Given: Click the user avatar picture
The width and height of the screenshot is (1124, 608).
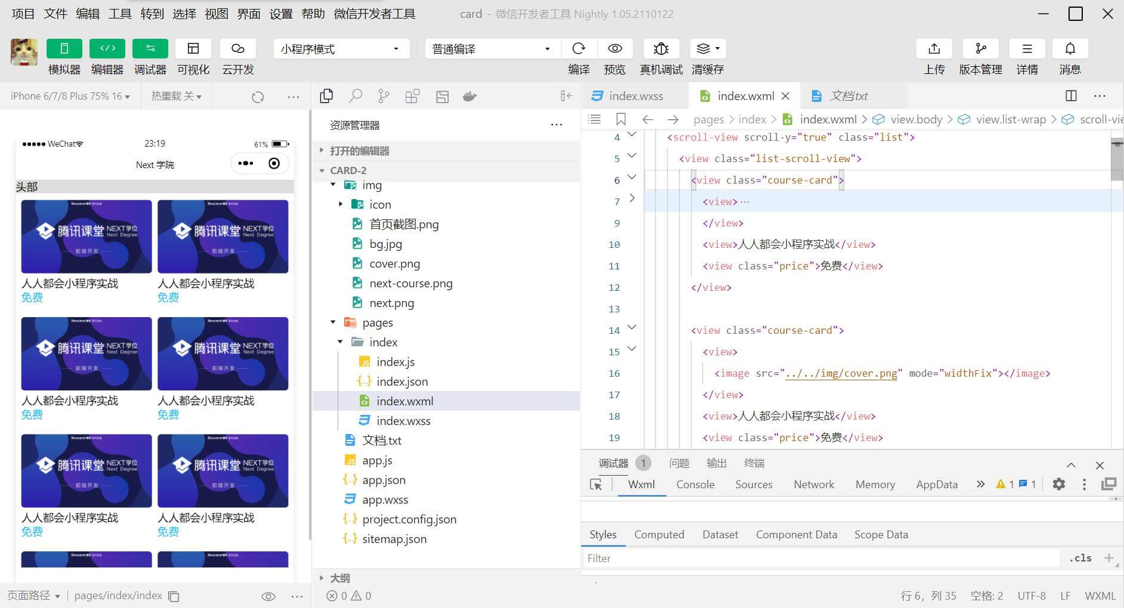Looking at the screenshot, I should [x=24, y=52].
